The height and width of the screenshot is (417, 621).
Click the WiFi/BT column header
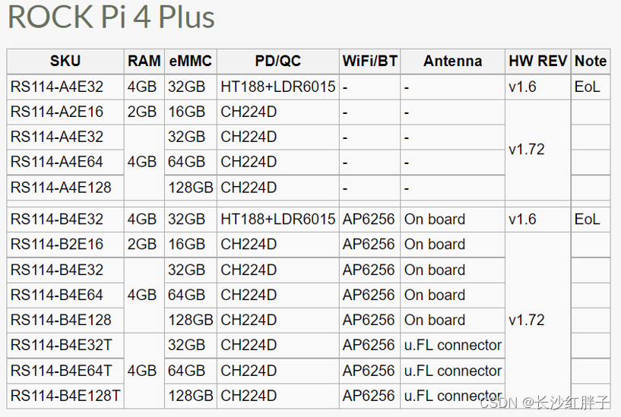(x=370, y=62)
